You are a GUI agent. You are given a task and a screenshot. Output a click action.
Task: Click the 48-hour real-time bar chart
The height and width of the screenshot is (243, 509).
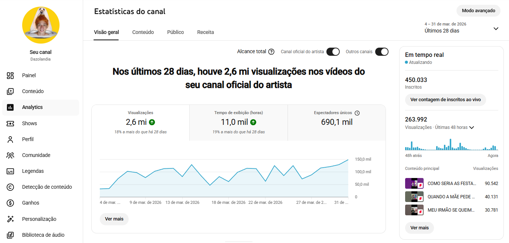(x=452, y=144)
